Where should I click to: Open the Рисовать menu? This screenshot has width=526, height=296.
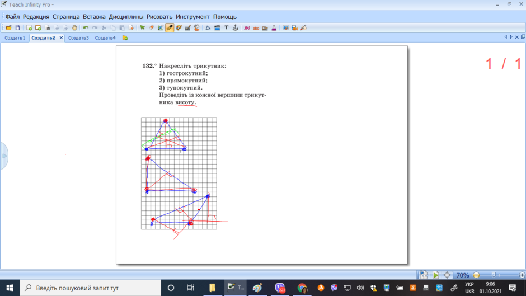(x=159, y=17)
